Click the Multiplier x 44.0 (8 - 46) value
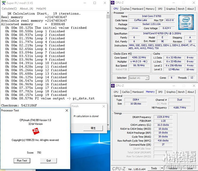 139,62
